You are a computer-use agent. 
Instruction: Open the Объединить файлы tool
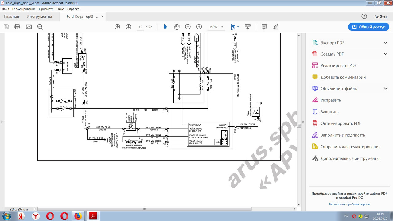coord(339,89)
